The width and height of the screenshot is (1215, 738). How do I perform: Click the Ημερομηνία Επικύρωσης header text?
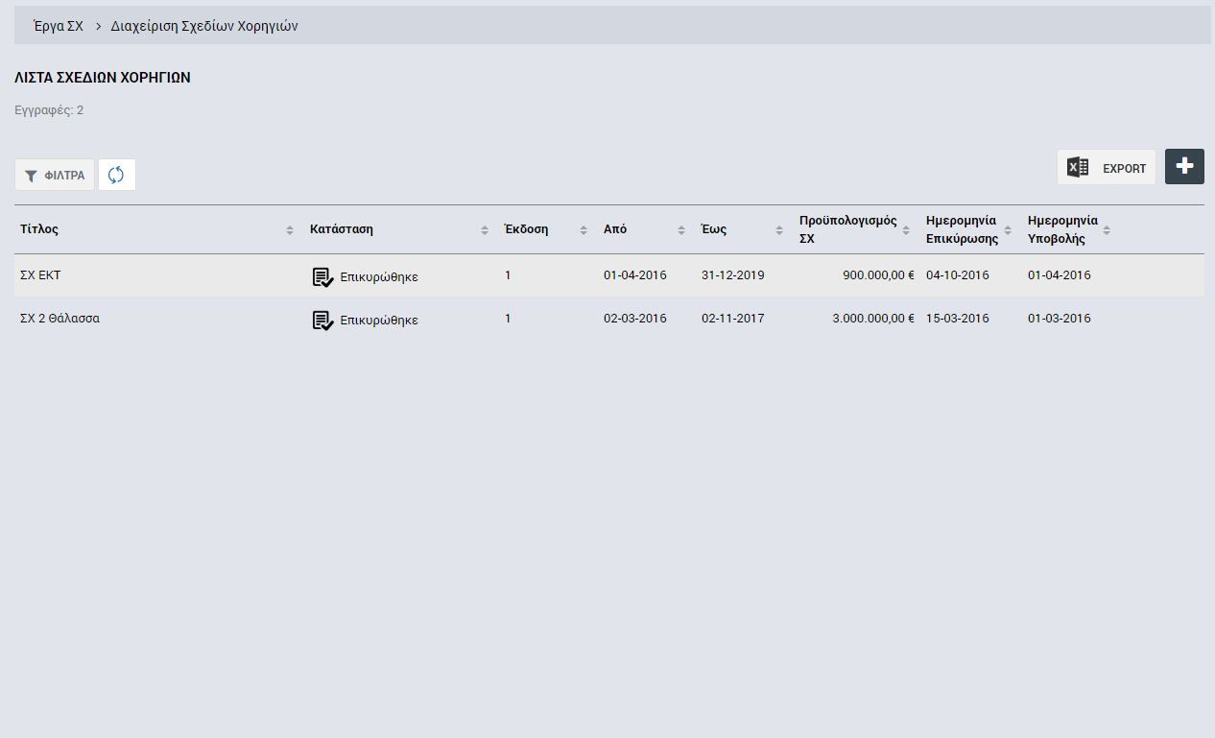click(x=963, y=229)
